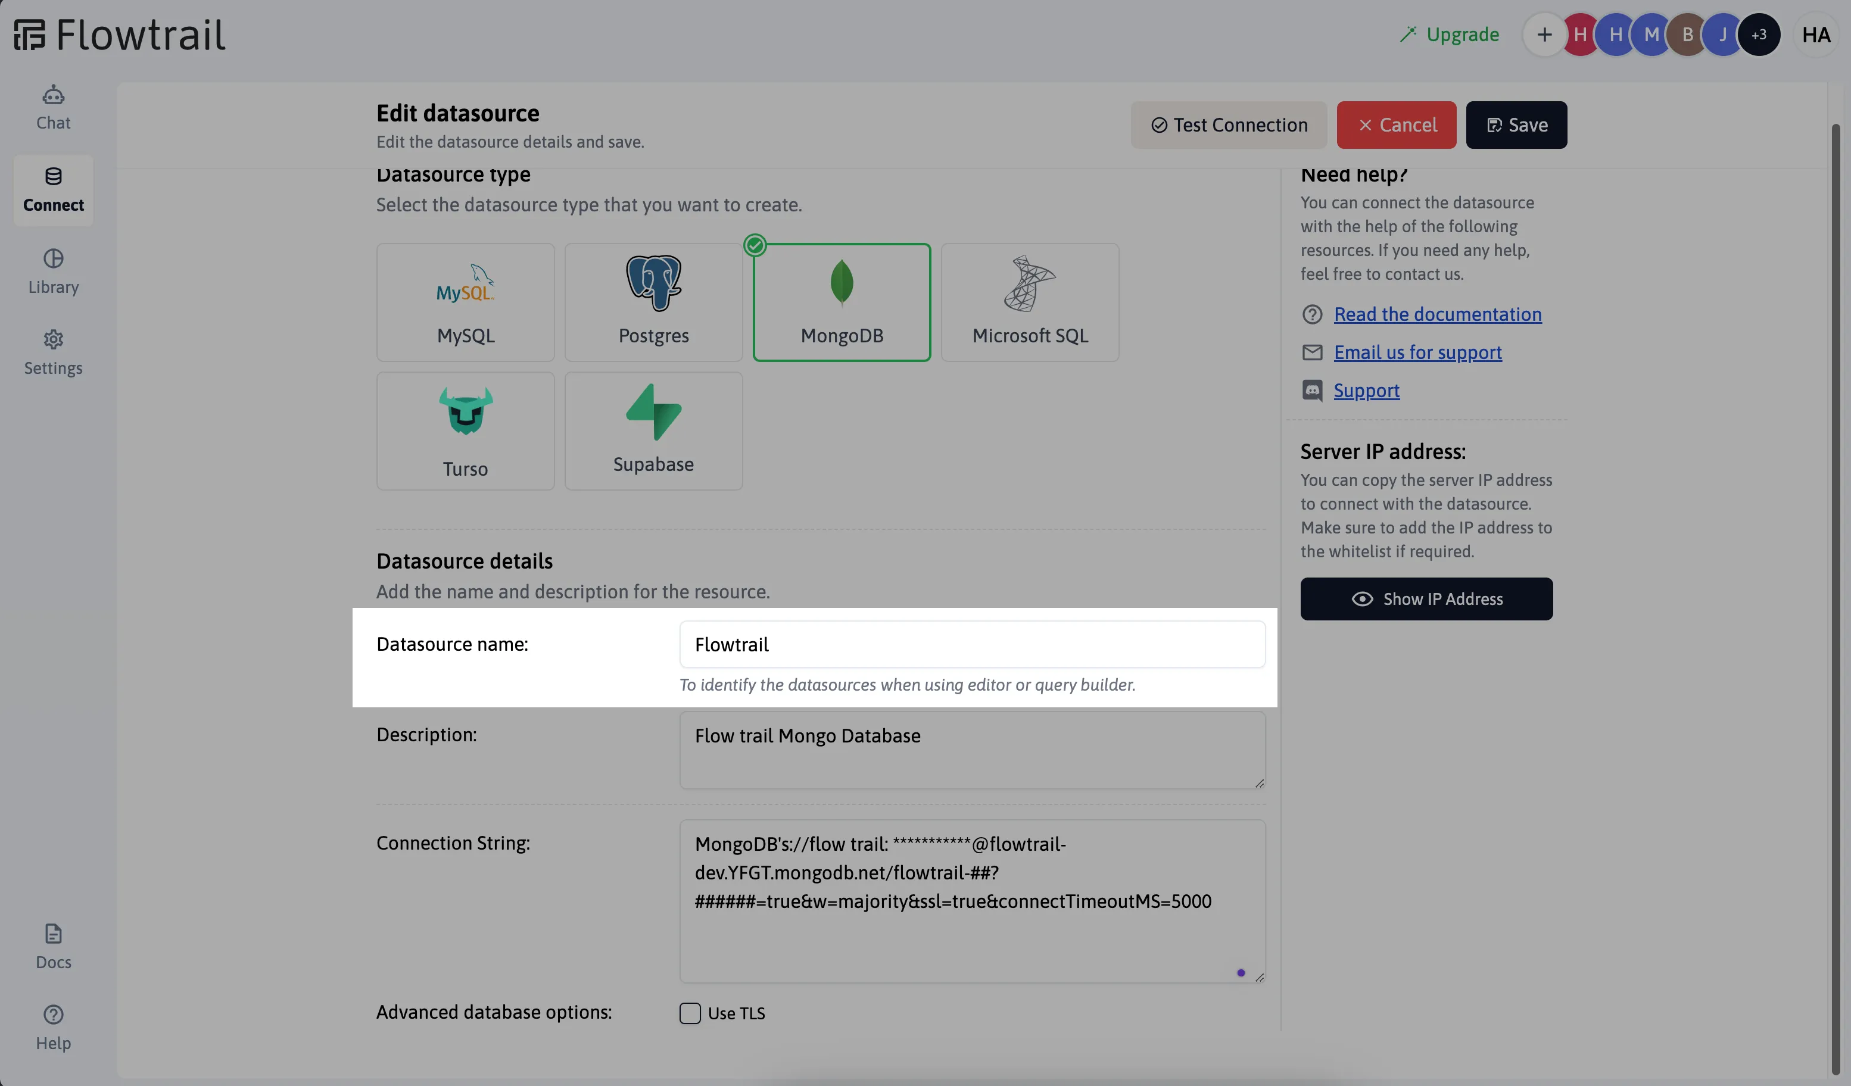Open the Read the documentation link
The height and width of the screenshot is (1086, 1851).
1438,314
